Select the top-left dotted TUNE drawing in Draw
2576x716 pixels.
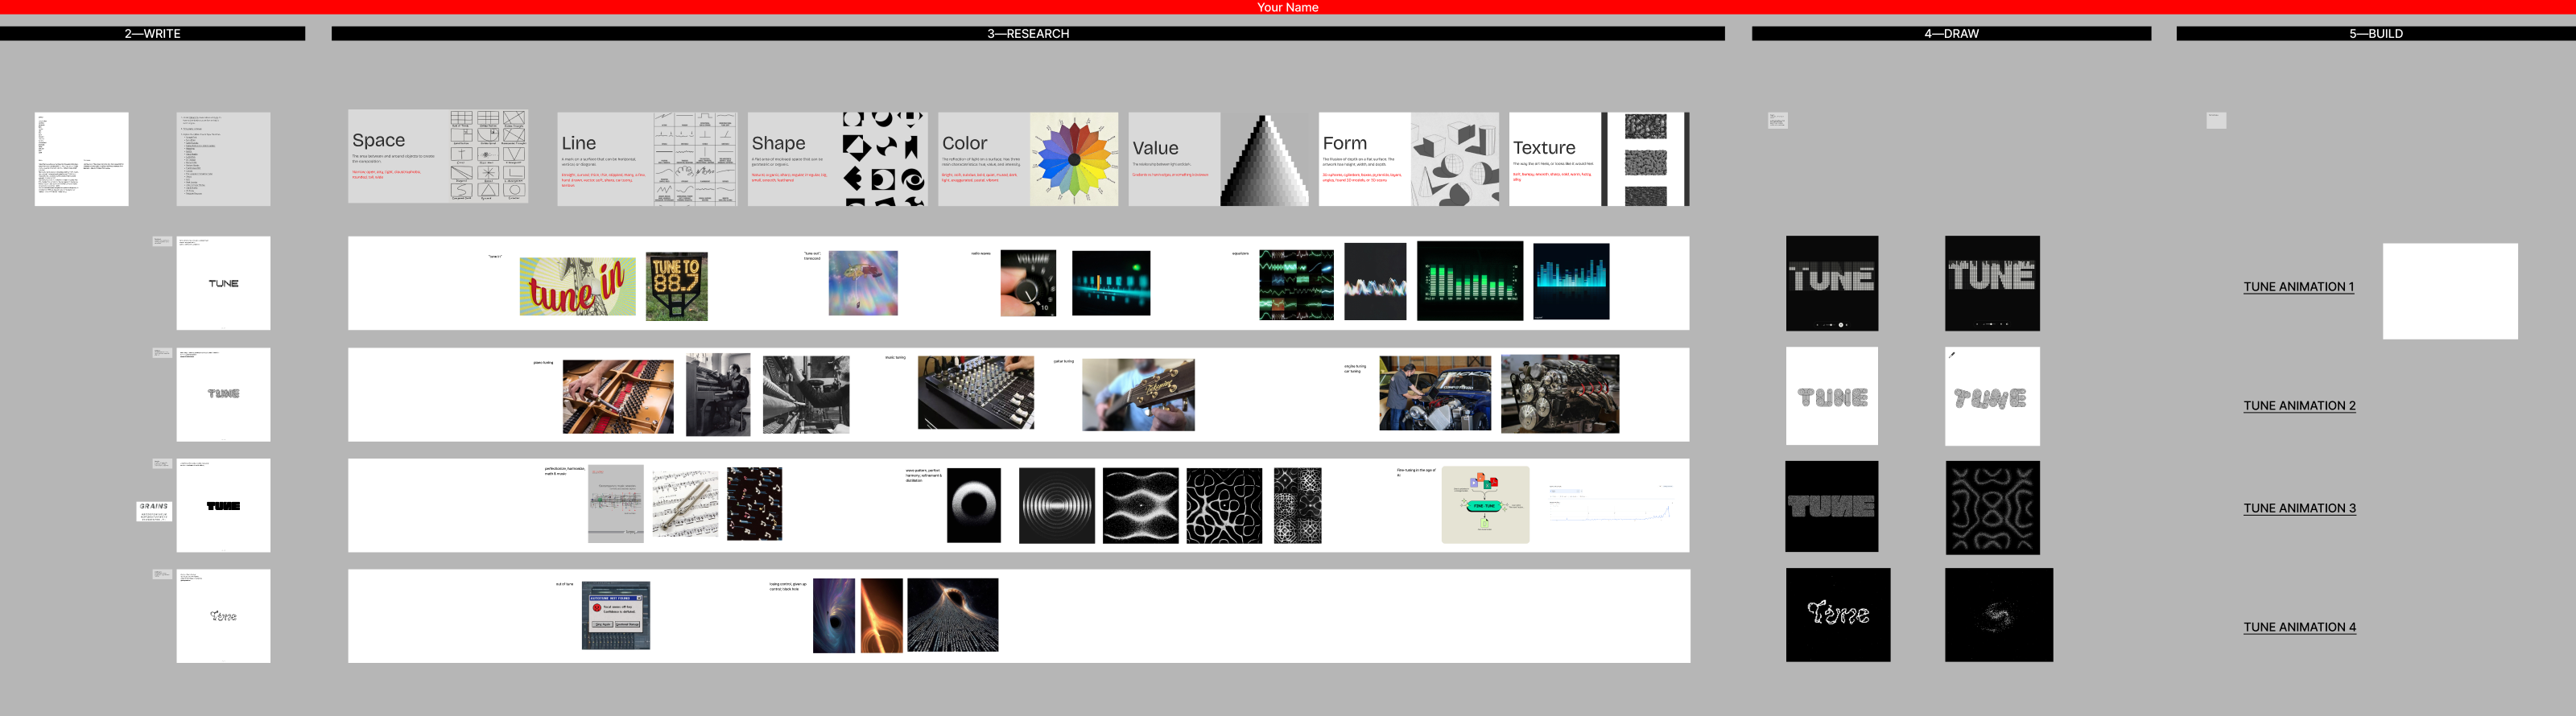coord(1832,283)
